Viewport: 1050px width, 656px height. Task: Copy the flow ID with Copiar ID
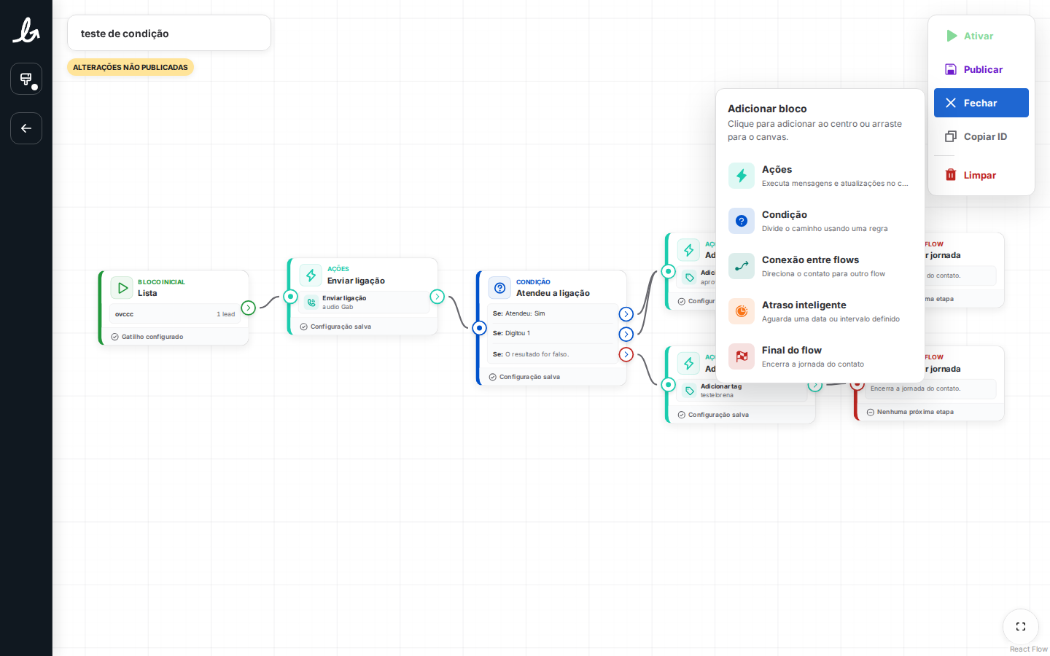[x=981, y=136]
